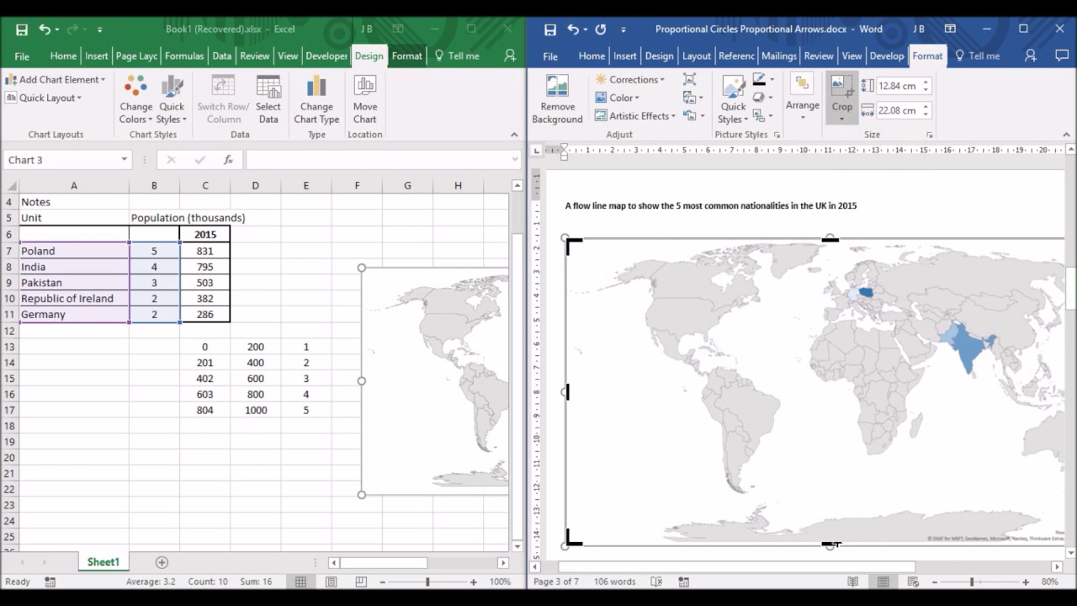Decrease picture width with spinner down arrow
The image size is (1077, 606).
[926, 114]
